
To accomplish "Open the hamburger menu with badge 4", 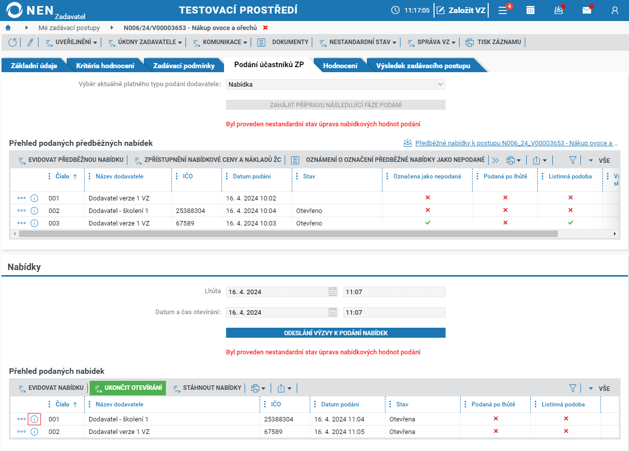I will [503, 10].
